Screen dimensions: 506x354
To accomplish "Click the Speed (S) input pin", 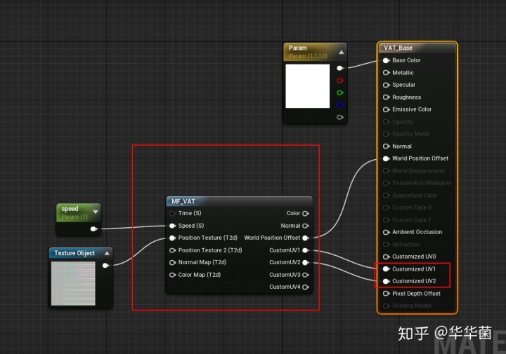I will 172,226.
